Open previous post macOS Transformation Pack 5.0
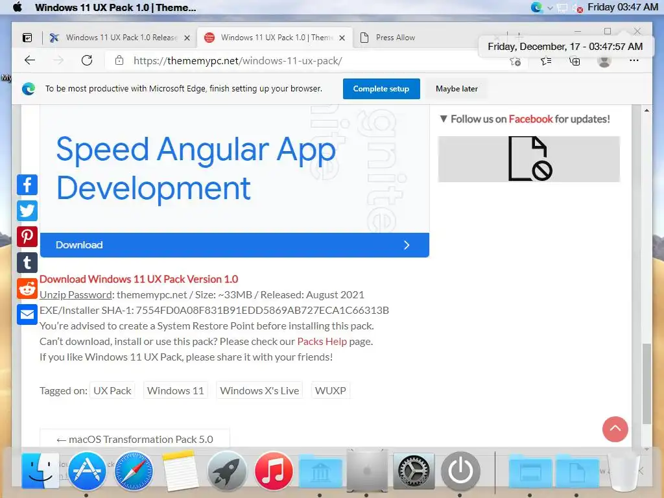Screen dimensions: 664x498 (x=135, y=439)
